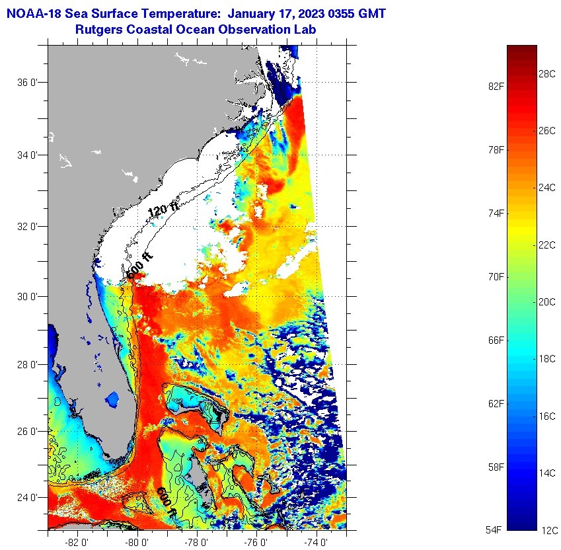This screenshot has width=561, height=550.
Task: Click the 54F Fahrenheit scale label
Action: pos(494,530)
